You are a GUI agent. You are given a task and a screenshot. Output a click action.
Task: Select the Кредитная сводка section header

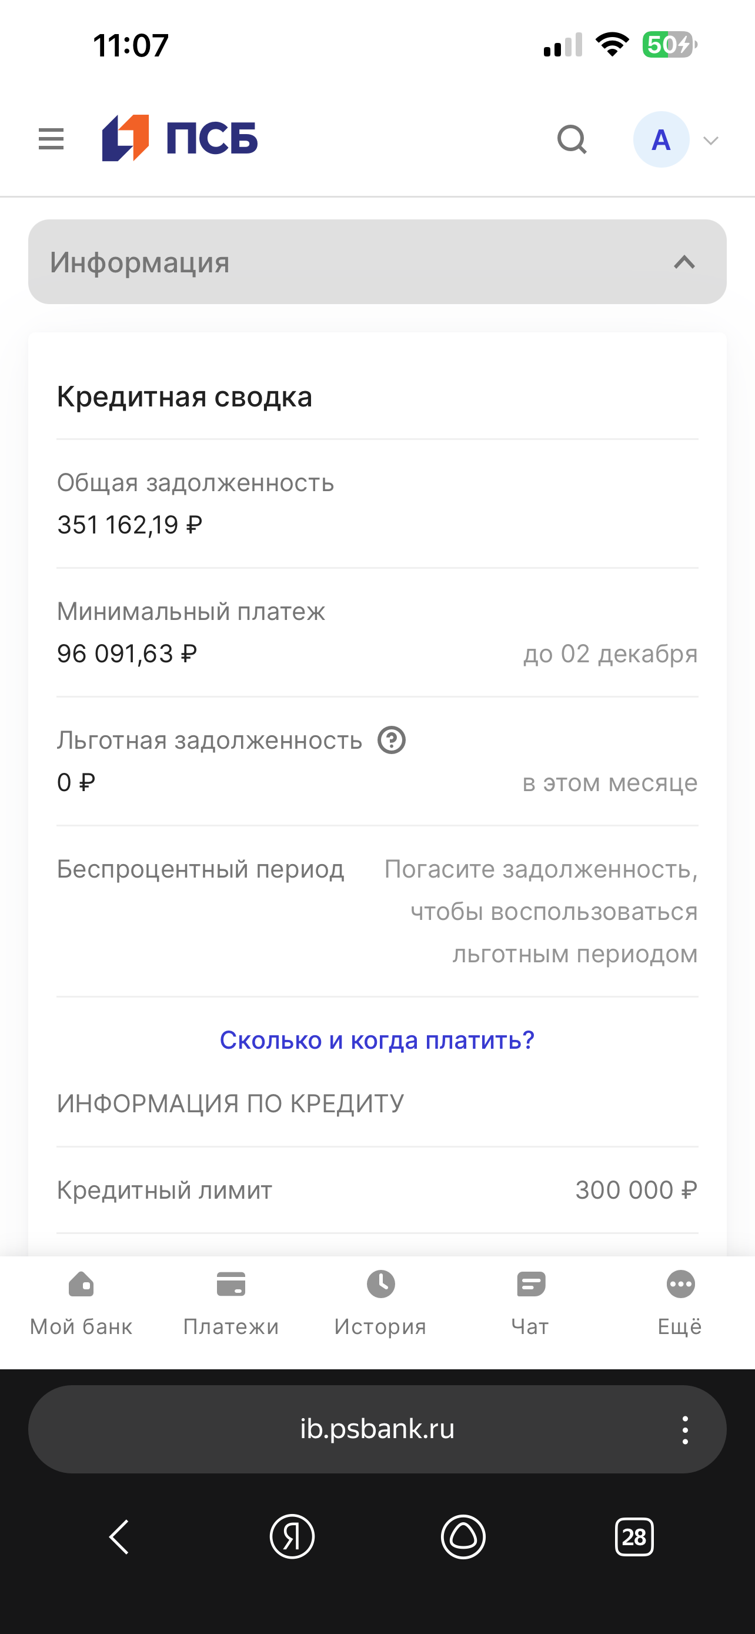(x=185, y=397)
